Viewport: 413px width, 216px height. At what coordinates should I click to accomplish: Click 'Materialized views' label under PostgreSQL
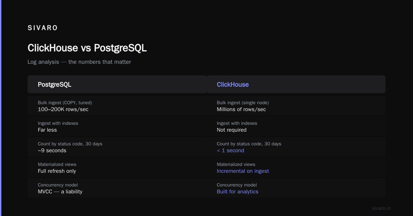[57, 164]
